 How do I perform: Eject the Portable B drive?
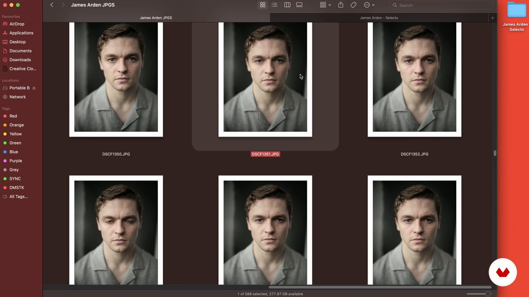pos(34,88)
